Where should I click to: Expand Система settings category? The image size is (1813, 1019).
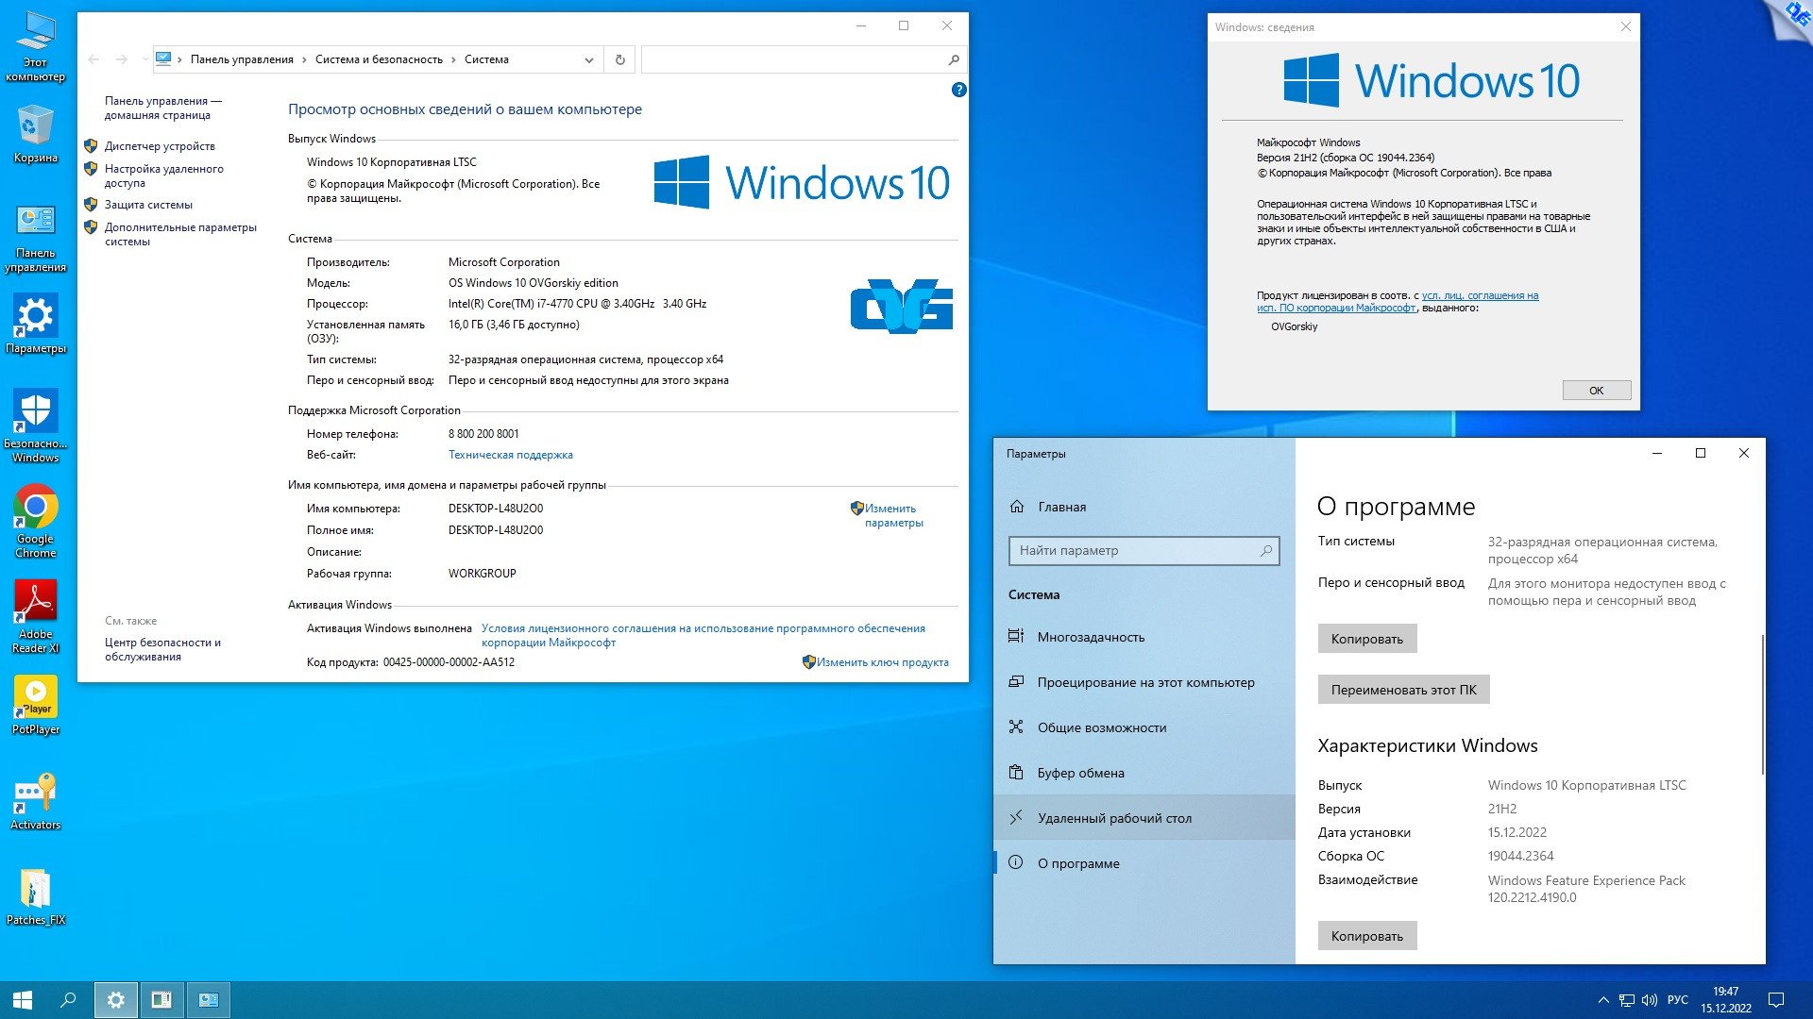(x=1034, y=594)
